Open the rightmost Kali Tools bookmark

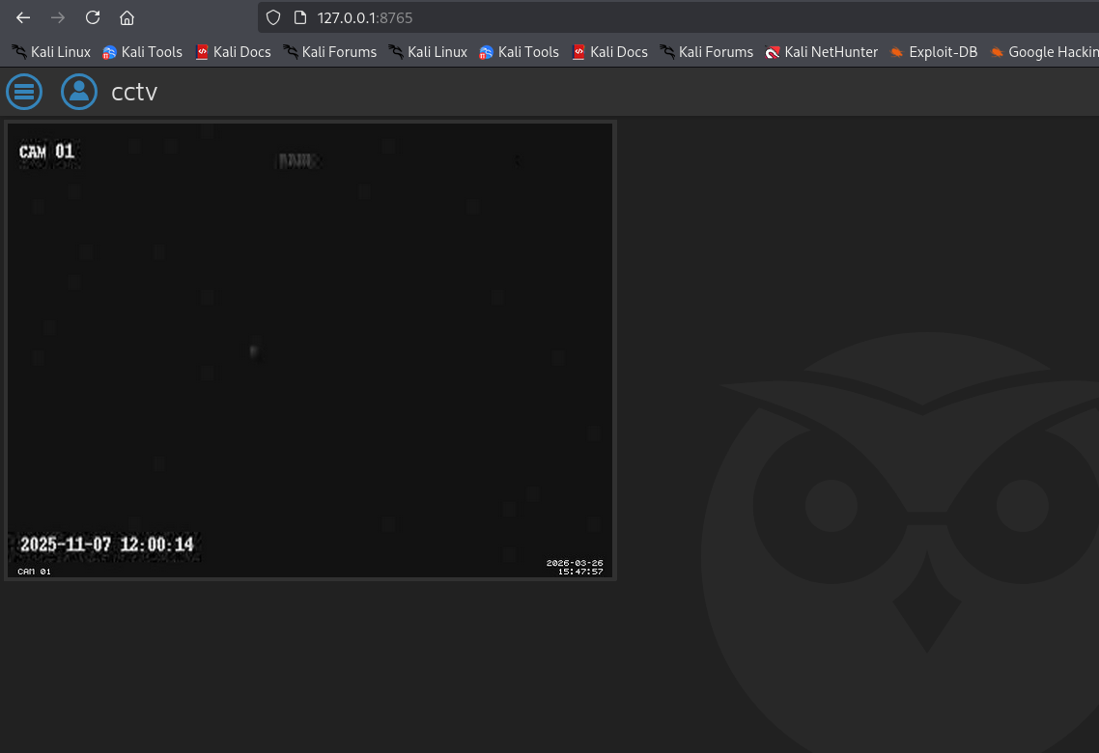coord(519,52)
